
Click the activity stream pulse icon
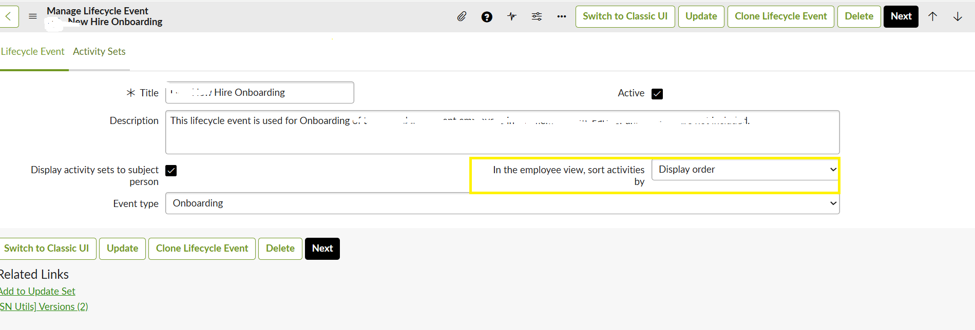click(512, 16)
